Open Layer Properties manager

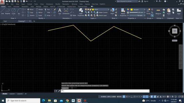click(81, 12)
